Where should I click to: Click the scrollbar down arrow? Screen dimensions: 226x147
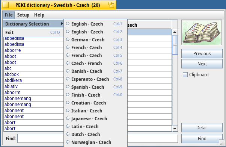pos(175,128)
